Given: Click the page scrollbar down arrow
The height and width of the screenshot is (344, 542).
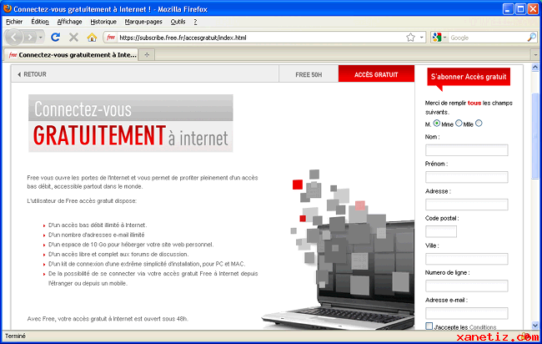Looking at the screenshot, I should [535, 326].
